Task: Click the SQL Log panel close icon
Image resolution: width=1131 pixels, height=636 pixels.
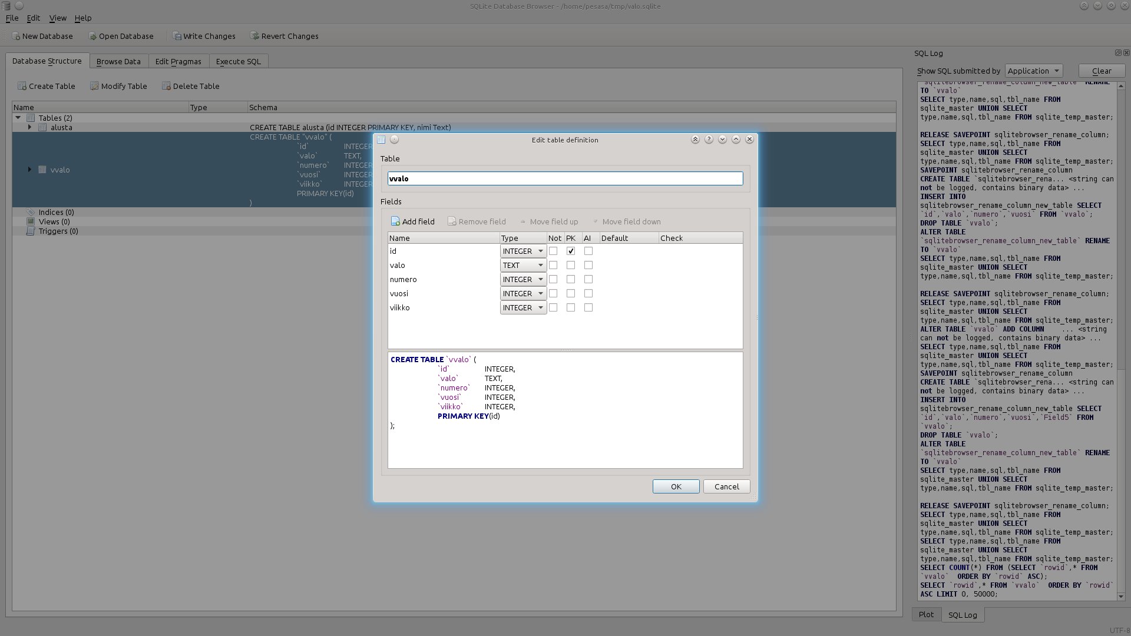Action: pos(1126,52)
